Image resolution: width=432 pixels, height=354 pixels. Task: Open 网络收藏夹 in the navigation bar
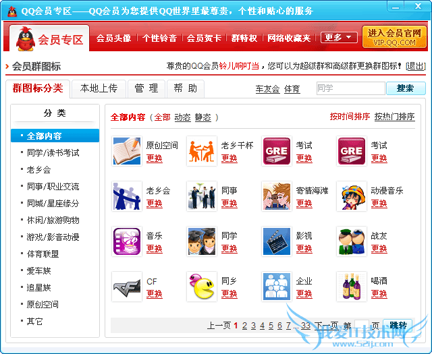point(289,38)
